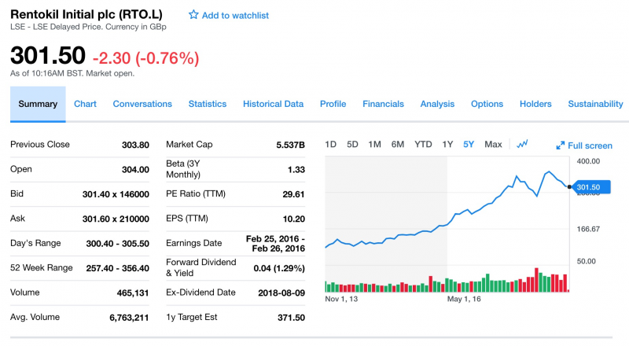The height and width of the screenshot is (346, 629).
Task: Click the blue 301.50 price marker on chart
Action: click(591, 187)
